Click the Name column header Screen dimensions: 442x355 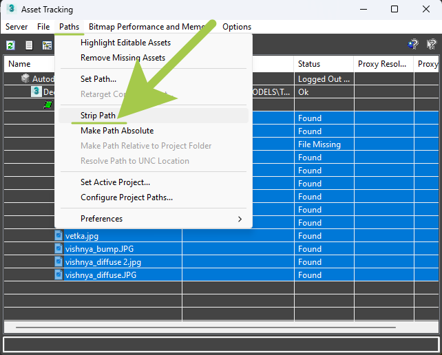[x=30, y=64]
